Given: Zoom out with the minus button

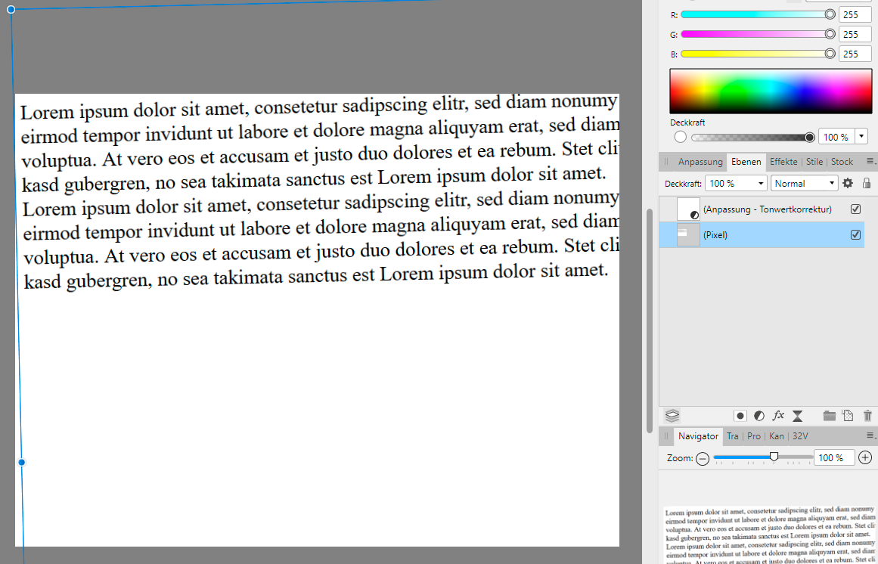Looking at the screenshot, I should coord(702,457).
